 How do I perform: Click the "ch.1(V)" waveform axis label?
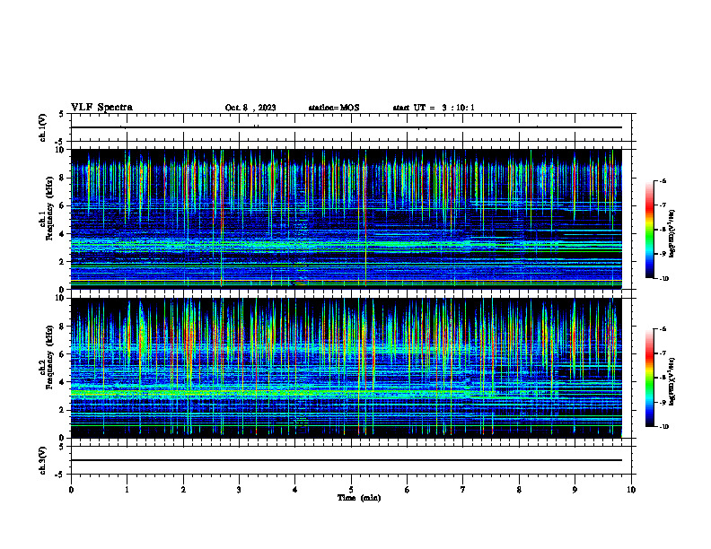(42, 127)
